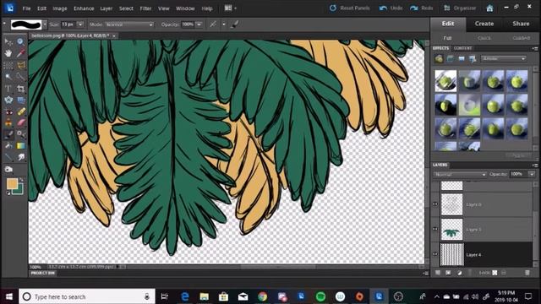The height and width of the screenshot is (304, 541).
Task: Select the Eyedropper tool
Action: click(20, 53)
